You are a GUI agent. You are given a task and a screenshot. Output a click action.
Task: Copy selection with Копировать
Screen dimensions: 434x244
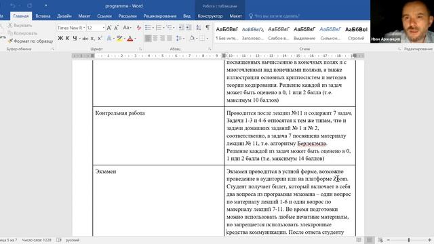pos(22,33)
